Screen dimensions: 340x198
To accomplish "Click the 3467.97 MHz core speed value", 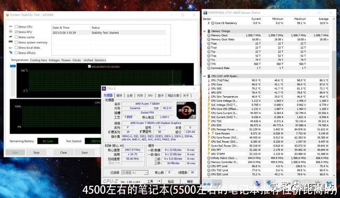I will 132,150.
